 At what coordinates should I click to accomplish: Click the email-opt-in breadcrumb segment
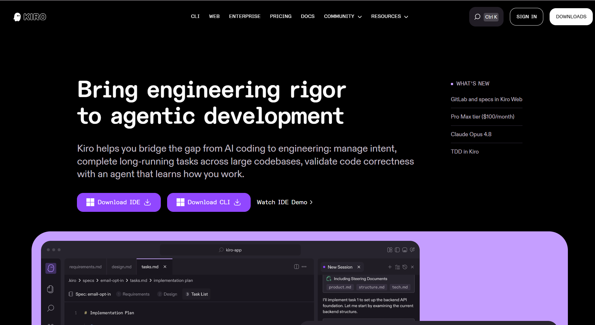tap(112, 281)
